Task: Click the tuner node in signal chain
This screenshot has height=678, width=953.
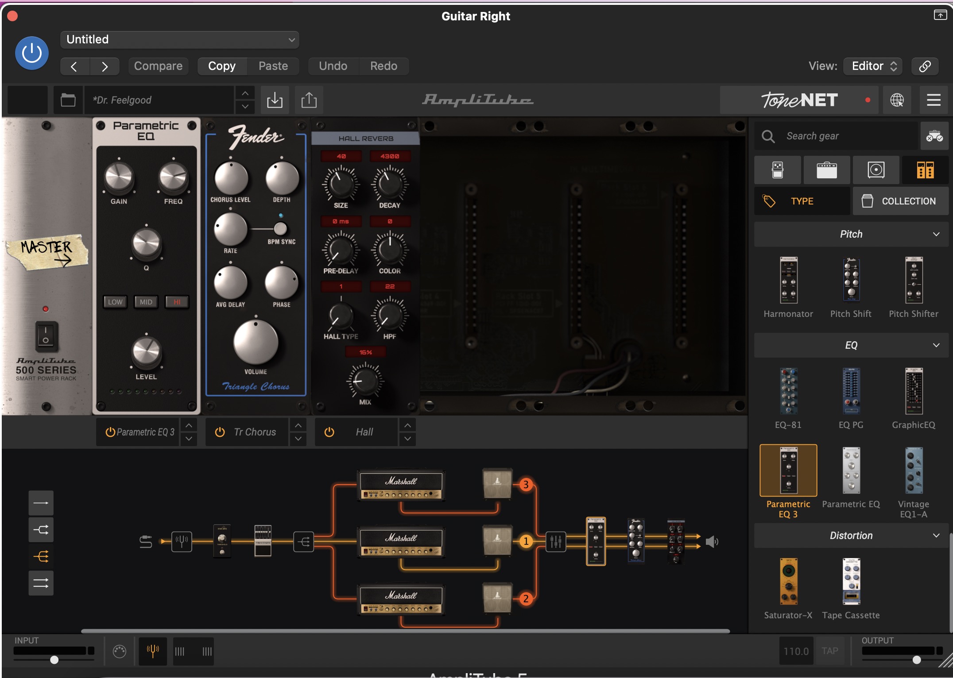Action: [x=182, y=541]
